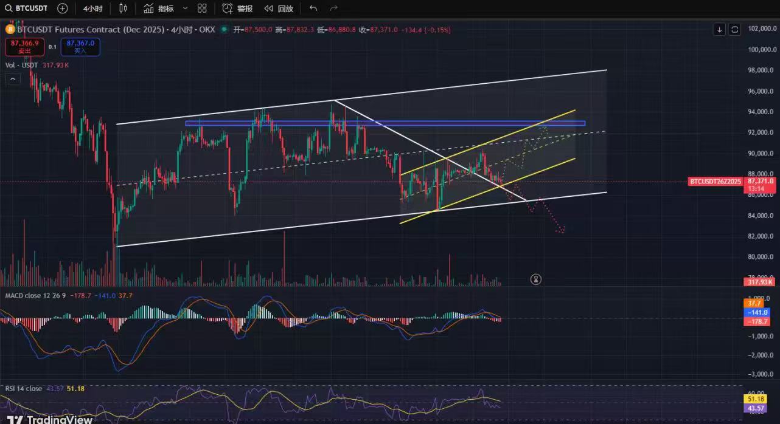Click the hourglass countdown icon on chart
The width and height of the screenshot is (780, 424).
535,279
